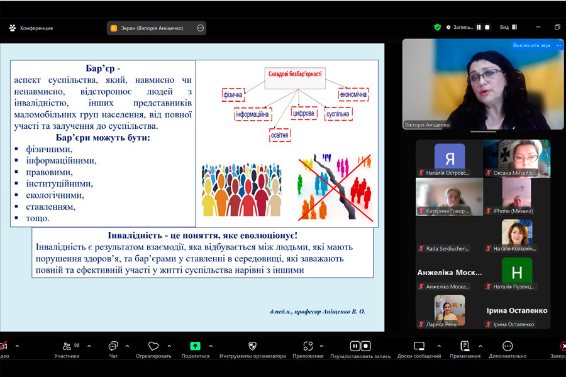566x377 pixels.
Task: Click the цифрова box in diagram
Action: pyautogui.click(x=304, y=113)
